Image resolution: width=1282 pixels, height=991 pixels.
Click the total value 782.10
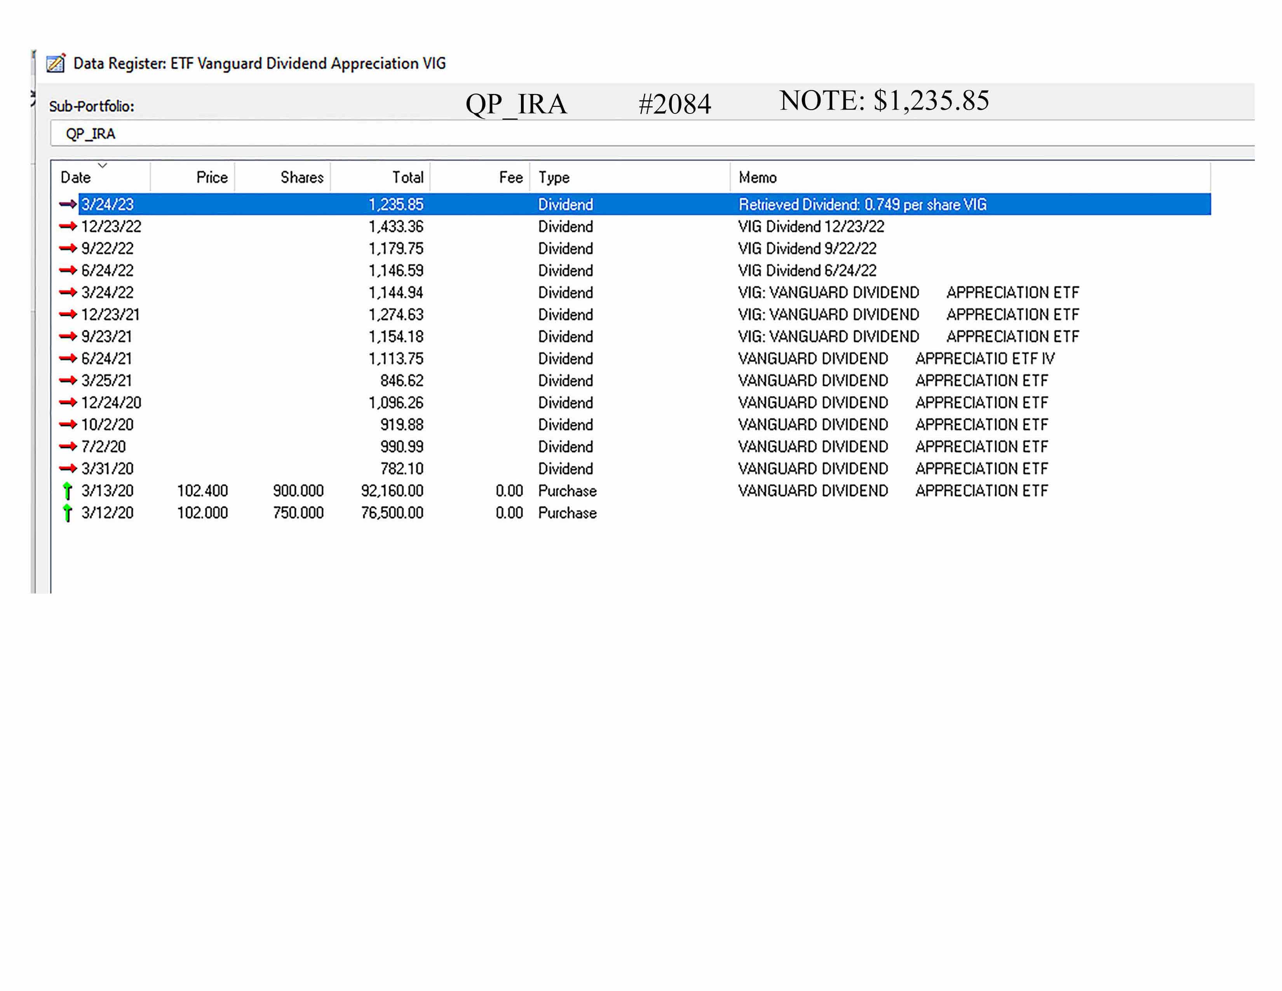click(402, 469)
